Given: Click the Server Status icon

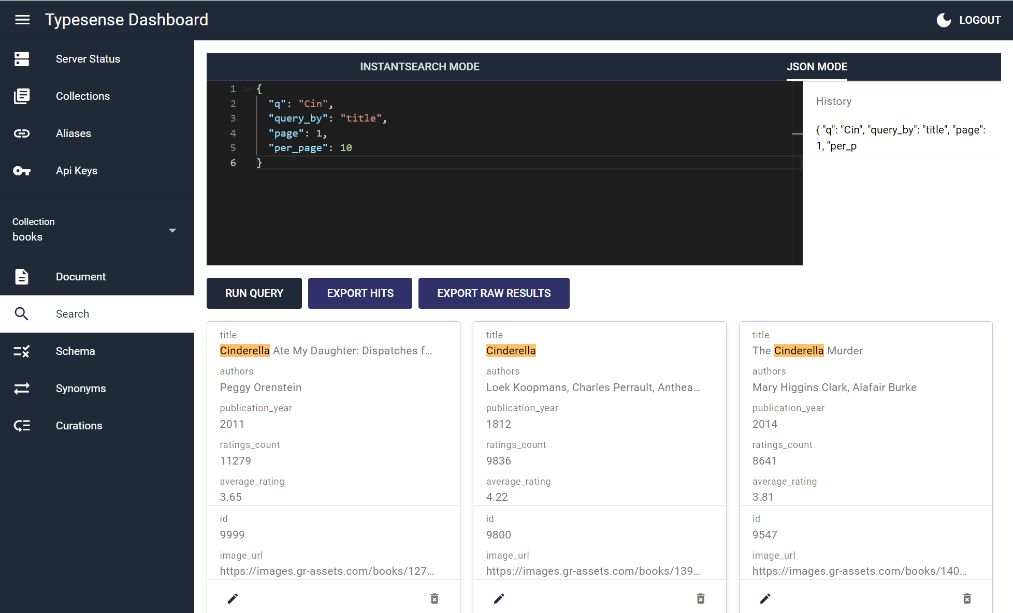Looking at the screenshot, I should click(x=22, y=59).
